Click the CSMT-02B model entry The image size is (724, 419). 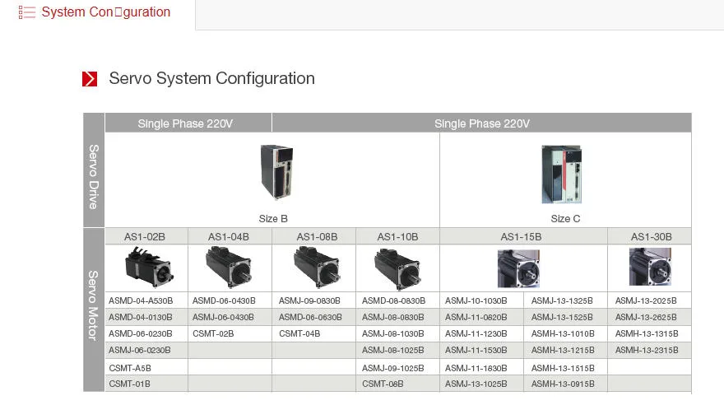pos(213,333)
